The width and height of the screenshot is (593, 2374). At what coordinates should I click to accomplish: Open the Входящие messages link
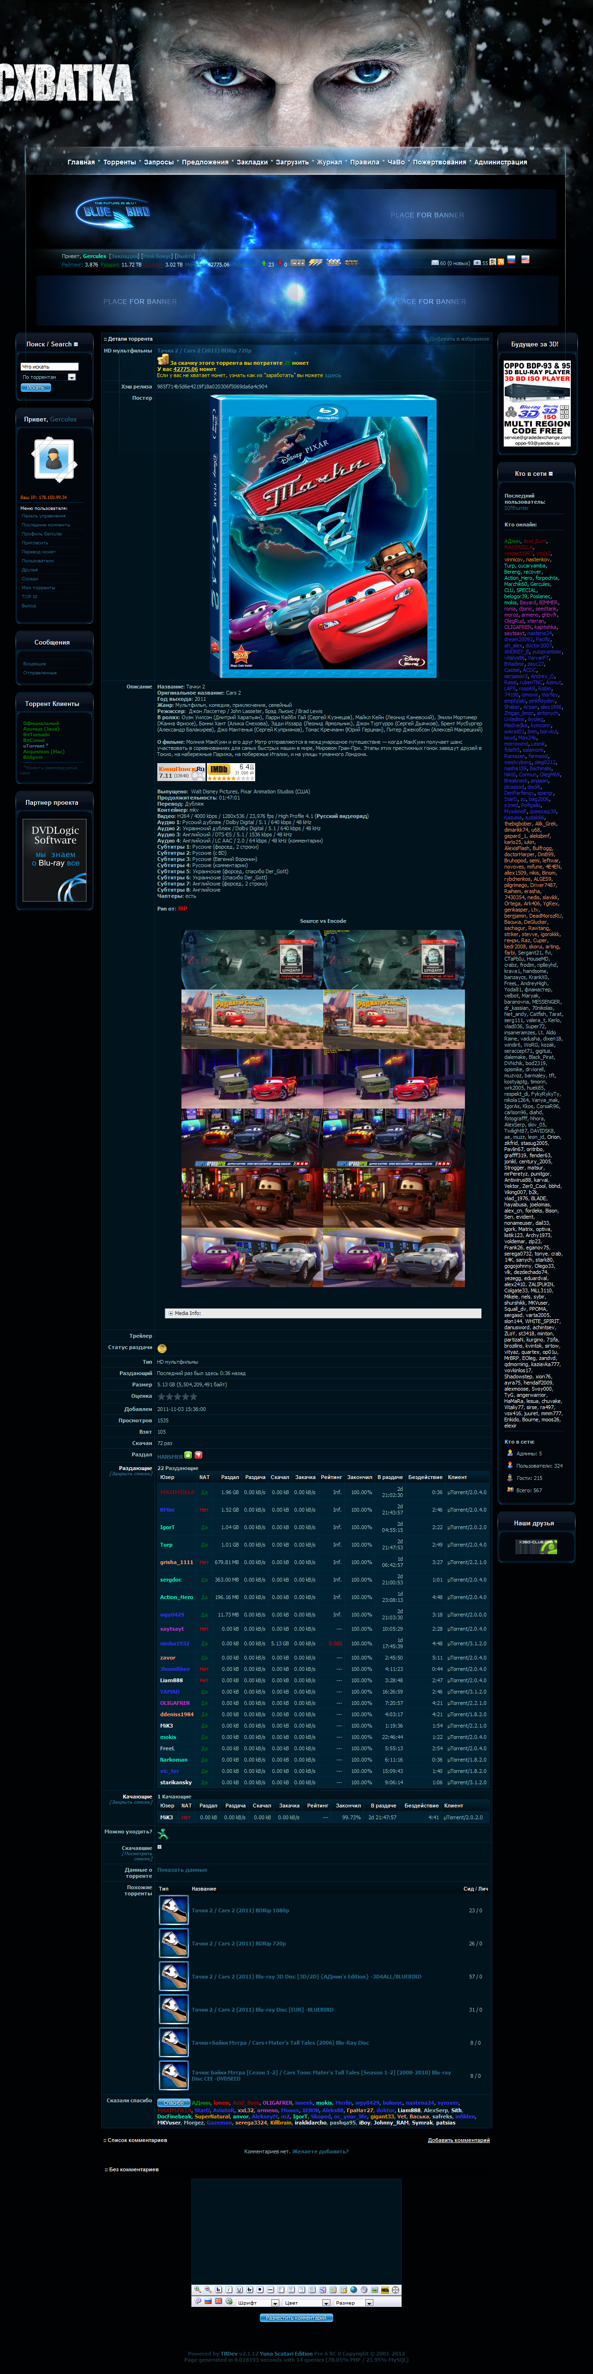click(34, 663)
